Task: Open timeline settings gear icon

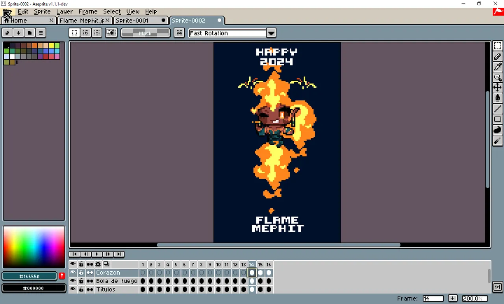Action: click(98, 264)
